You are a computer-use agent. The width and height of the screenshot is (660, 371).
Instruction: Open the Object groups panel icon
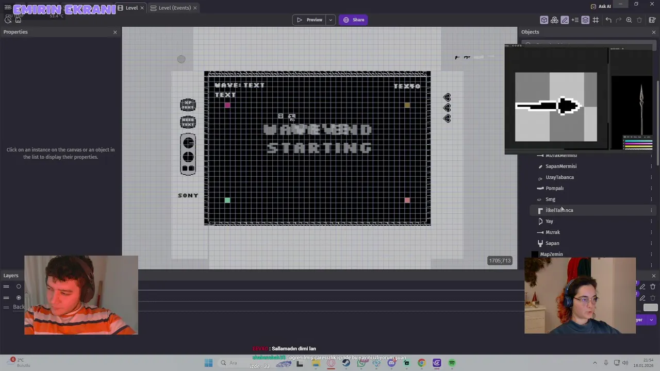[x=554, y=20]
